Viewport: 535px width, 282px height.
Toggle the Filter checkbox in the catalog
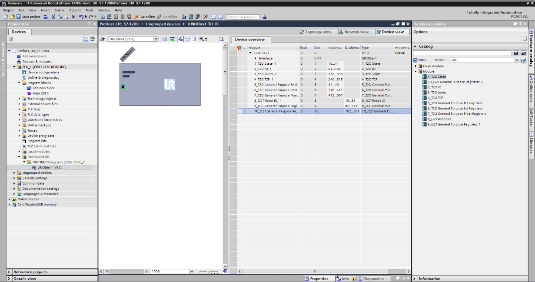tap(415, 60)
